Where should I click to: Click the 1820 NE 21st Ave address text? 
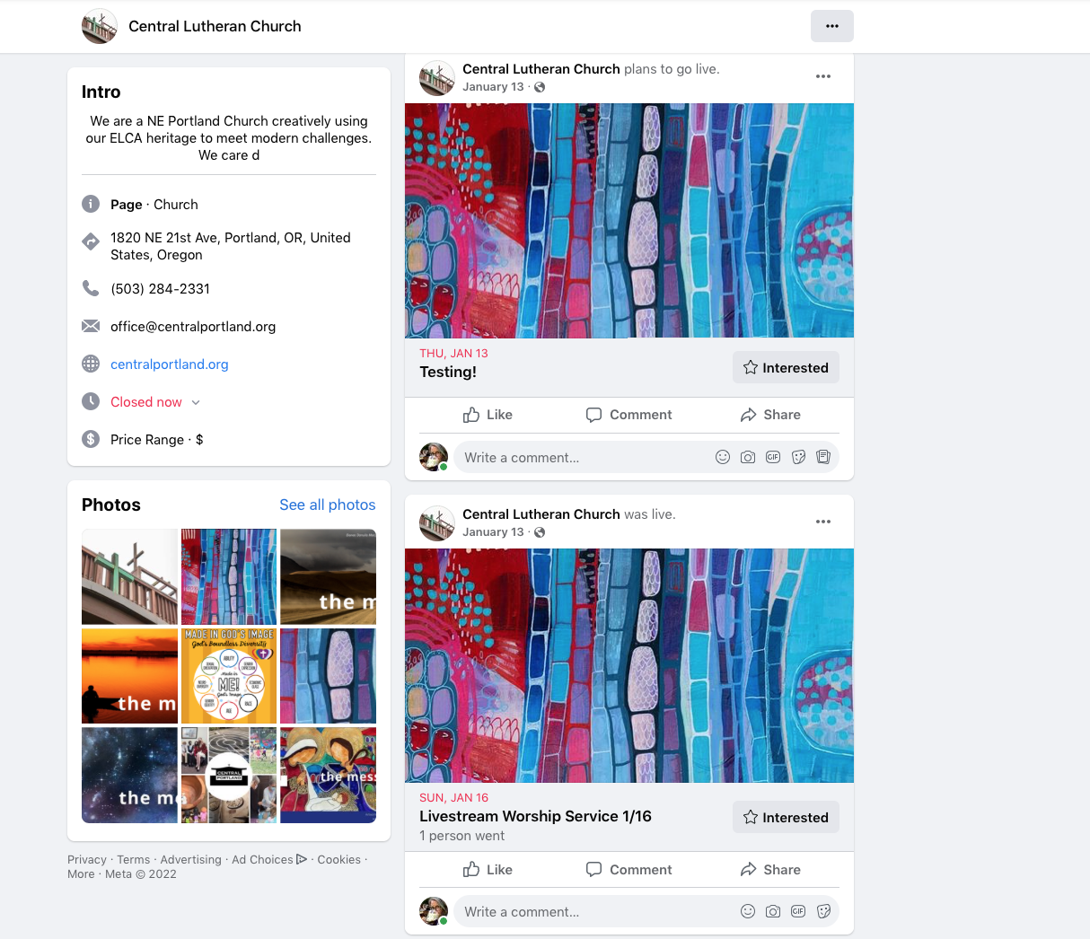click(231, 246)
